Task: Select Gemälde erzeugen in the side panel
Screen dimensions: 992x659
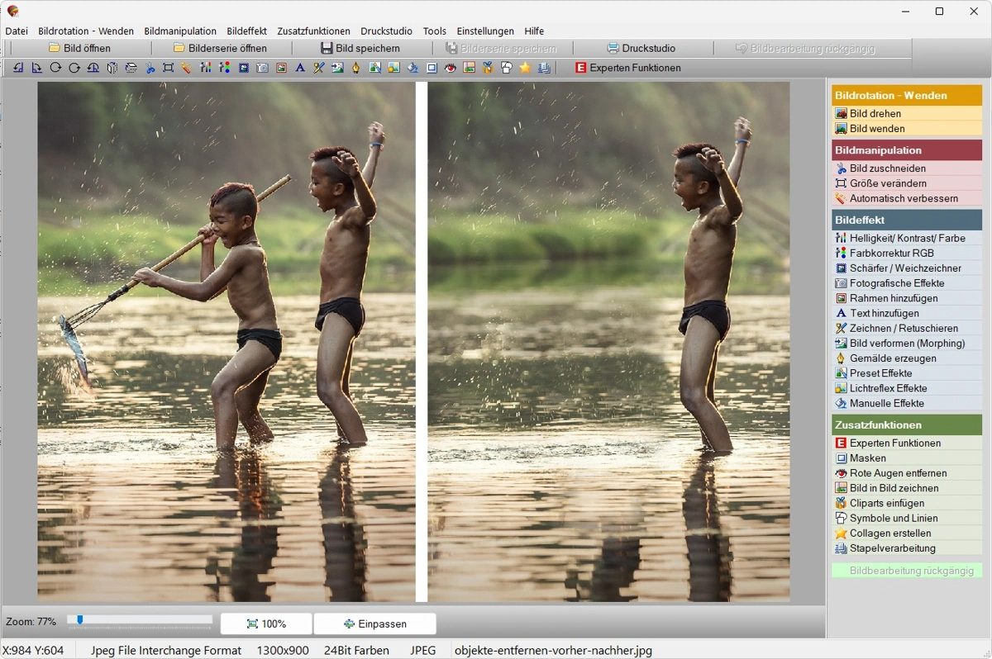Action: point(893,358)
